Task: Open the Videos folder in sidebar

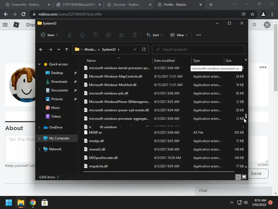Action: [x=56, y=116]
